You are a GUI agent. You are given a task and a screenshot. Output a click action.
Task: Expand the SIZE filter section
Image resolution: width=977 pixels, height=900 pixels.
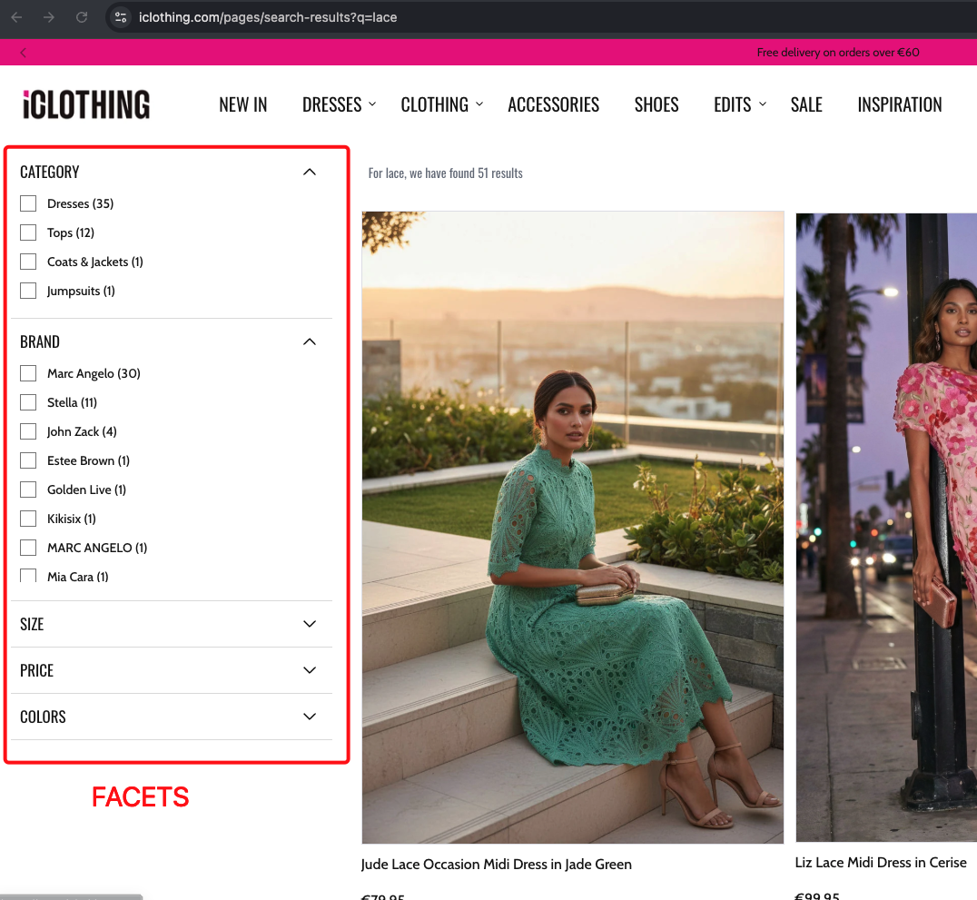tap(309, 624)
